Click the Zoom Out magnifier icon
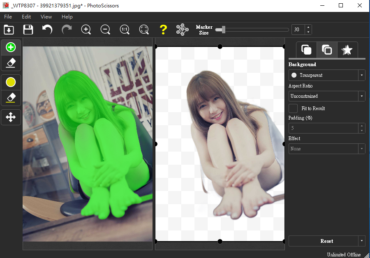 (x=105, y=30)
